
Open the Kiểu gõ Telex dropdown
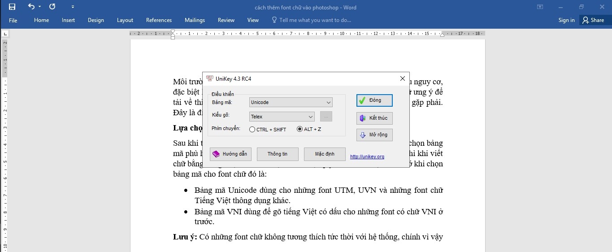coord(282,117)
